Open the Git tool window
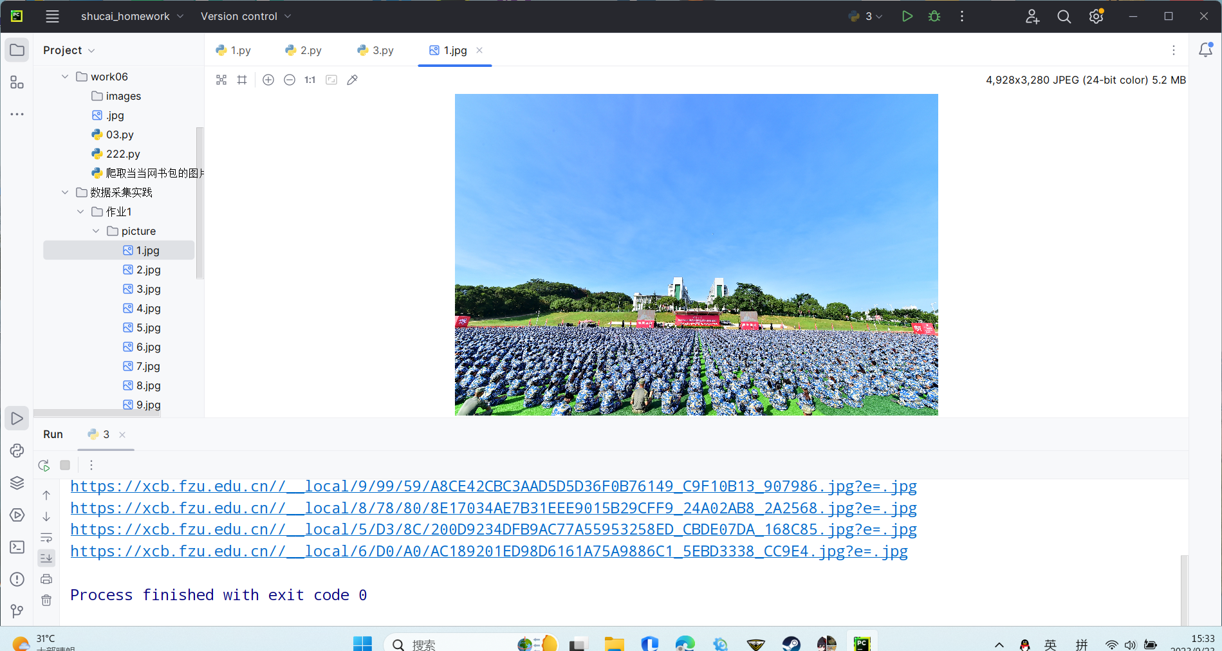This screenshot has width=1222, height=651. pos(17,610)
